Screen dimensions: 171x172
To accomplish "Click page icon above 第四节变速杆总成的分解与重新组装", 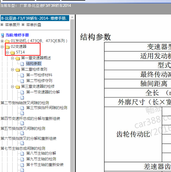I will pyautogui.click(x=22, y=113).
